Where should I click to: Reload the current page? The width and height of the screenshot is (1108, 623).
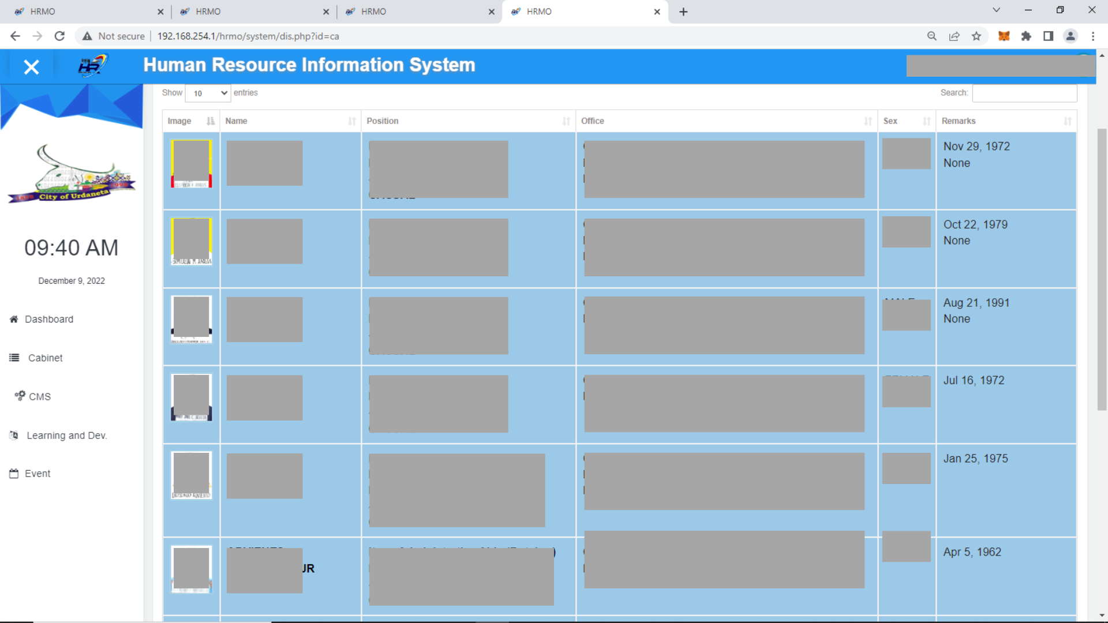tap(59, 36)
